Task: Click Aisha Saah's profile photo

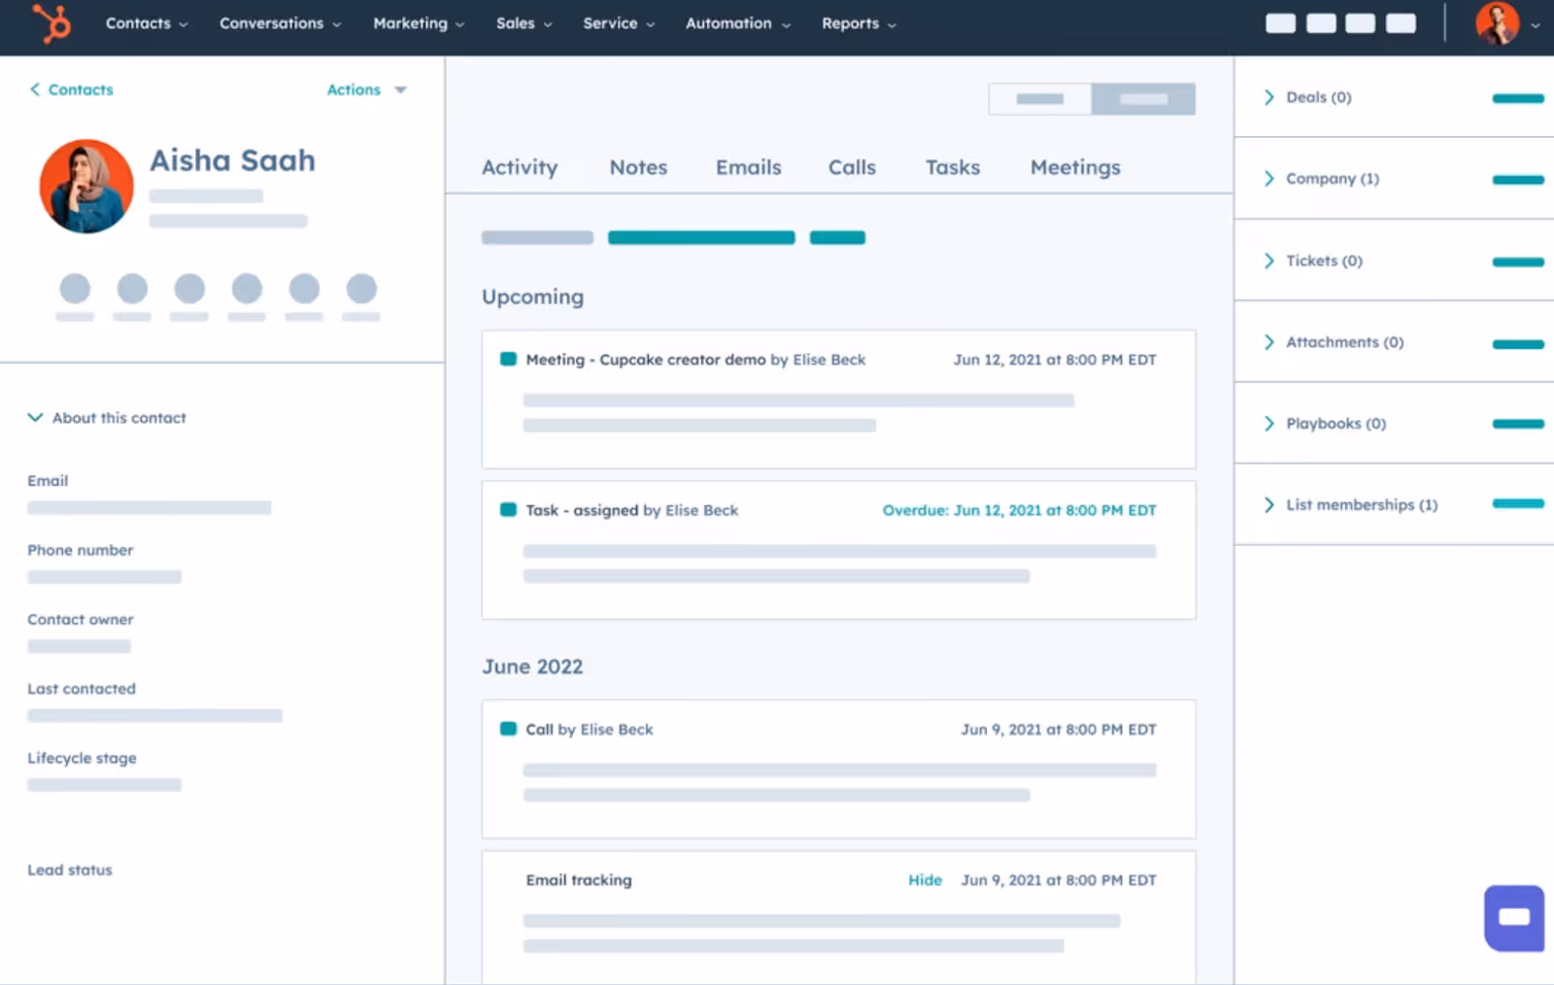Action: pos(86,186)
